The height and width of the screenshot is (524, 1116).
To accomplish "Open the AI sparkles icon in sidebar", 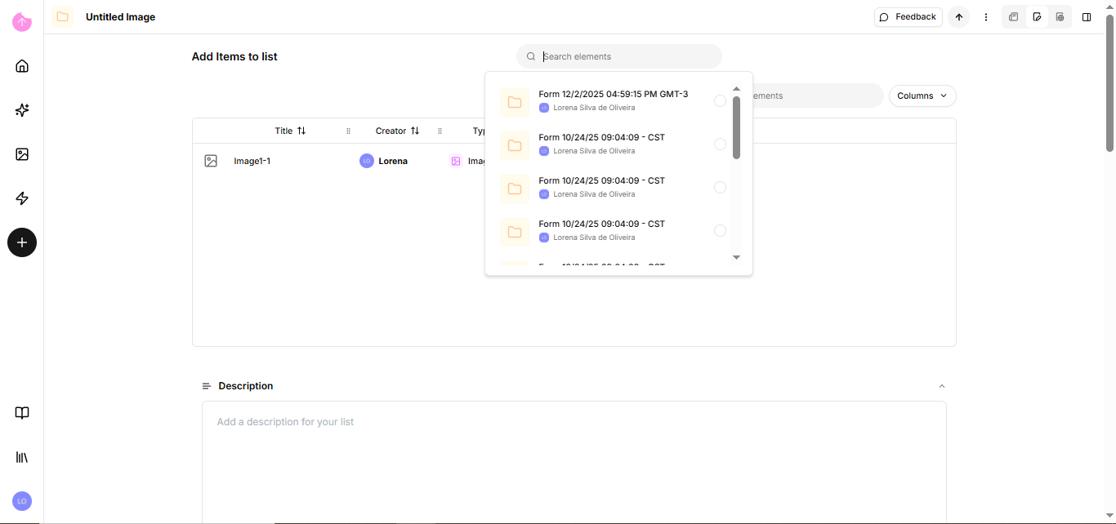I will [22, 110].
